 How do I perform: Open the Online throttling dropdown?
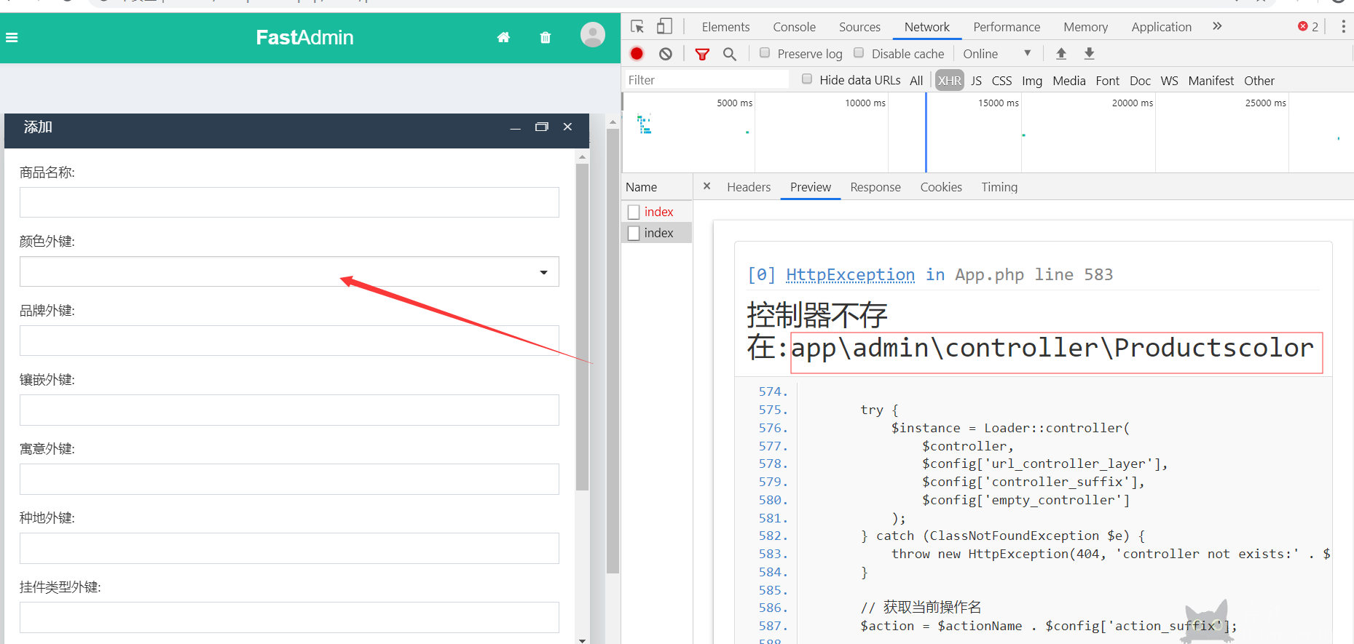[996, 54]
